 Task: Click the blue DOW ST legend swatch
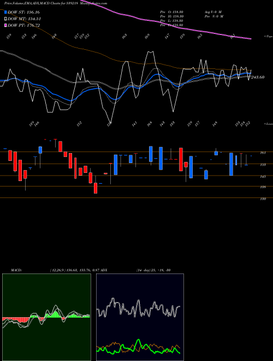[x=5, y=12]
